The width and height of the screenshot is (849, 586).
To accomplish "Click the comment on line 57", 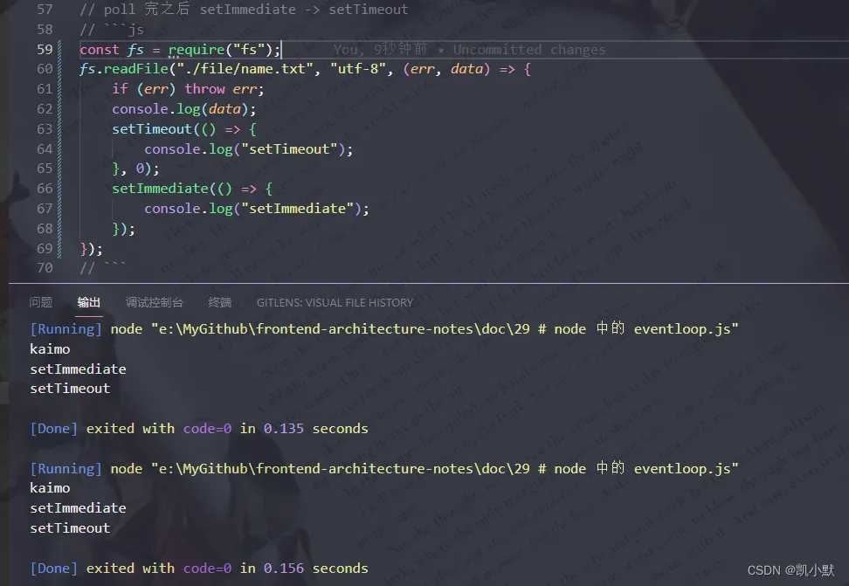I will click(x=244, y=10).
